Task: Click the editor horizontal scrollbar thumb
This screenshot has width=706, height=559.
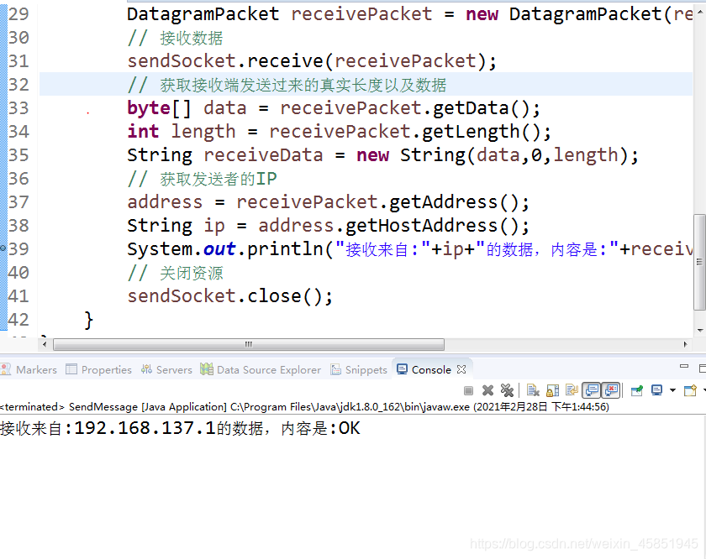Action: [249, 344]
